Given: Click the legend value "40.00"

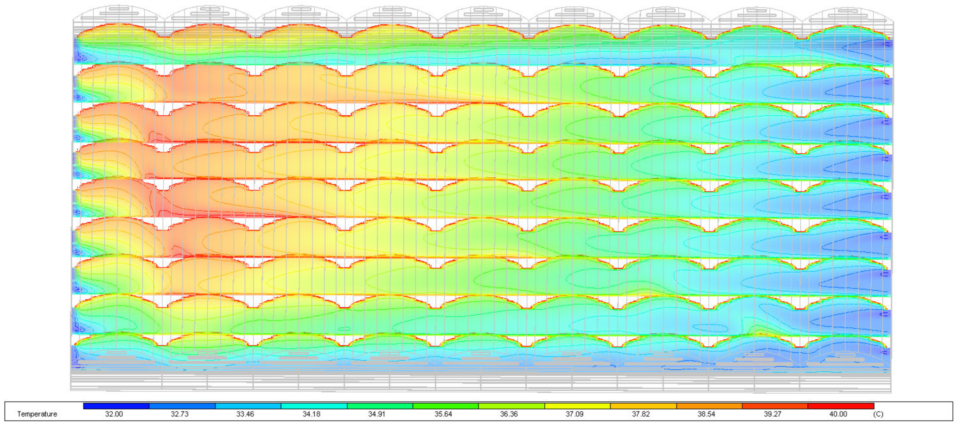Looking at the screenshot, I should (x=838, y=414).
